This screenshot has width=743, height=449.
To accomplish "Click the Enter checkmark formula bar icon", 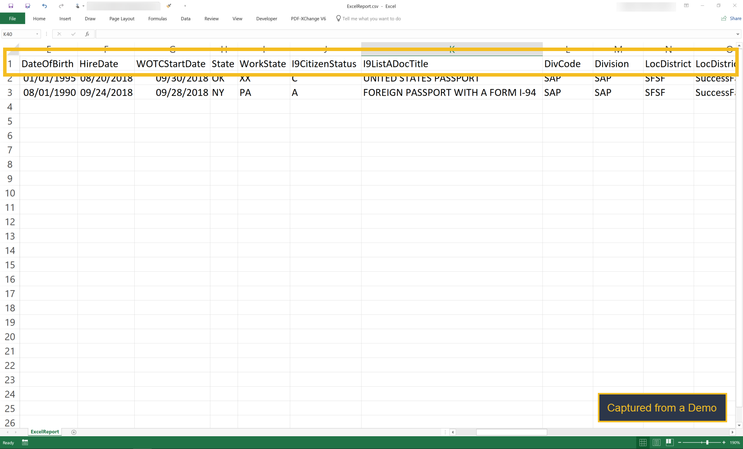I will [x=73, y=34].
